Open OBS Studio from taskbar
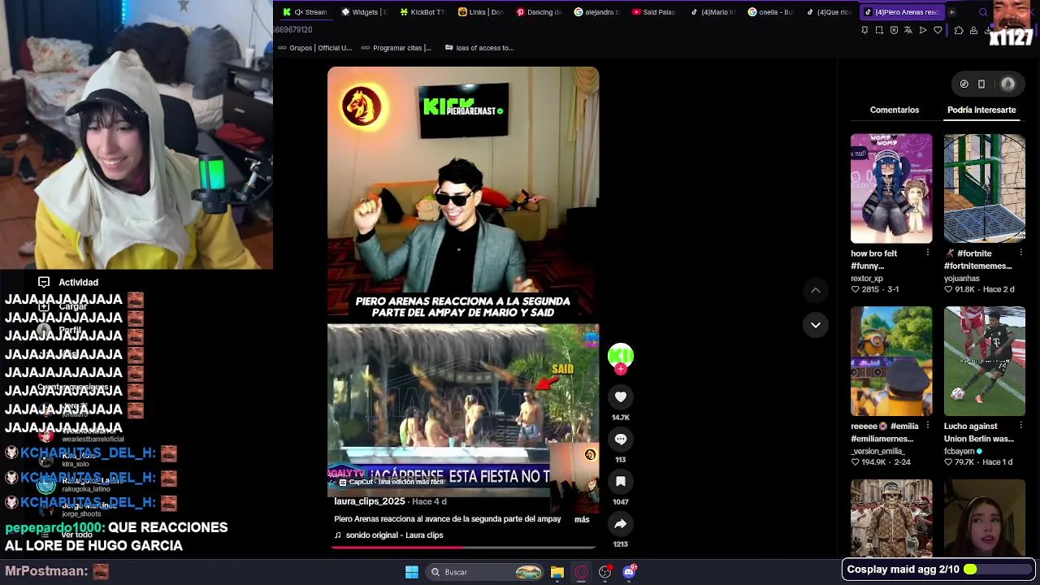 tap(604, 572)
